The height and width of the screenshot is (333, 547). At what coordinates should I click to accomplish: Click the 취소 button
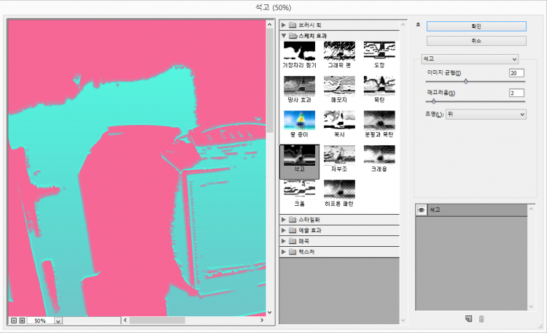(476, 41)
